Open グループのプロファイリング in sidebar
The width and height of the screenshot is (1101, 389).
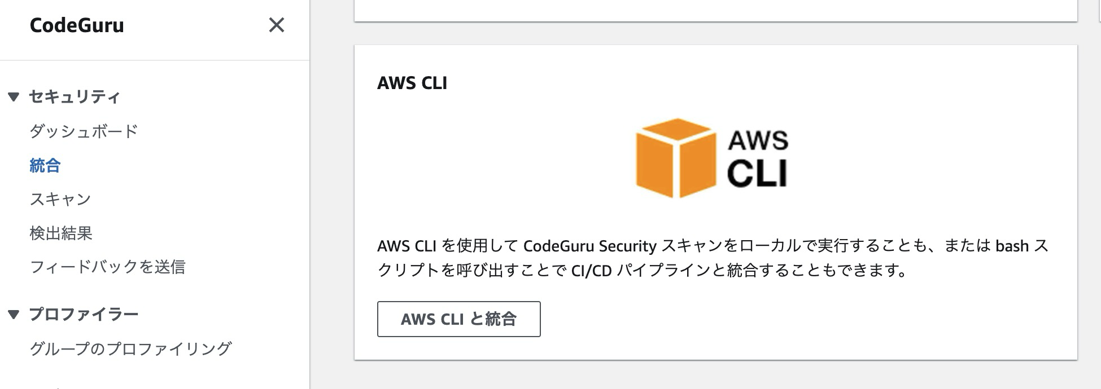coord(130,348)
